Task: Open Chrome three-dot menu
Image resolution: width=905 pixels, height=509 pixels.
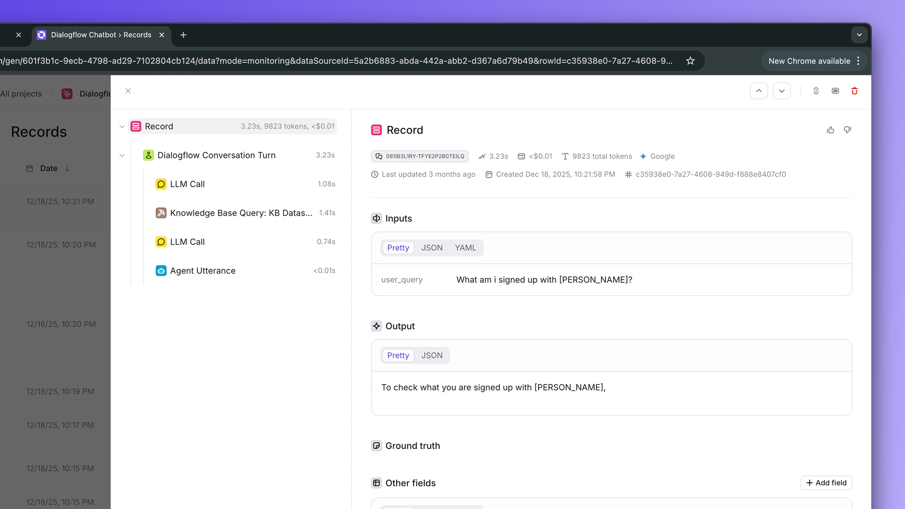Action: [858, 61]
